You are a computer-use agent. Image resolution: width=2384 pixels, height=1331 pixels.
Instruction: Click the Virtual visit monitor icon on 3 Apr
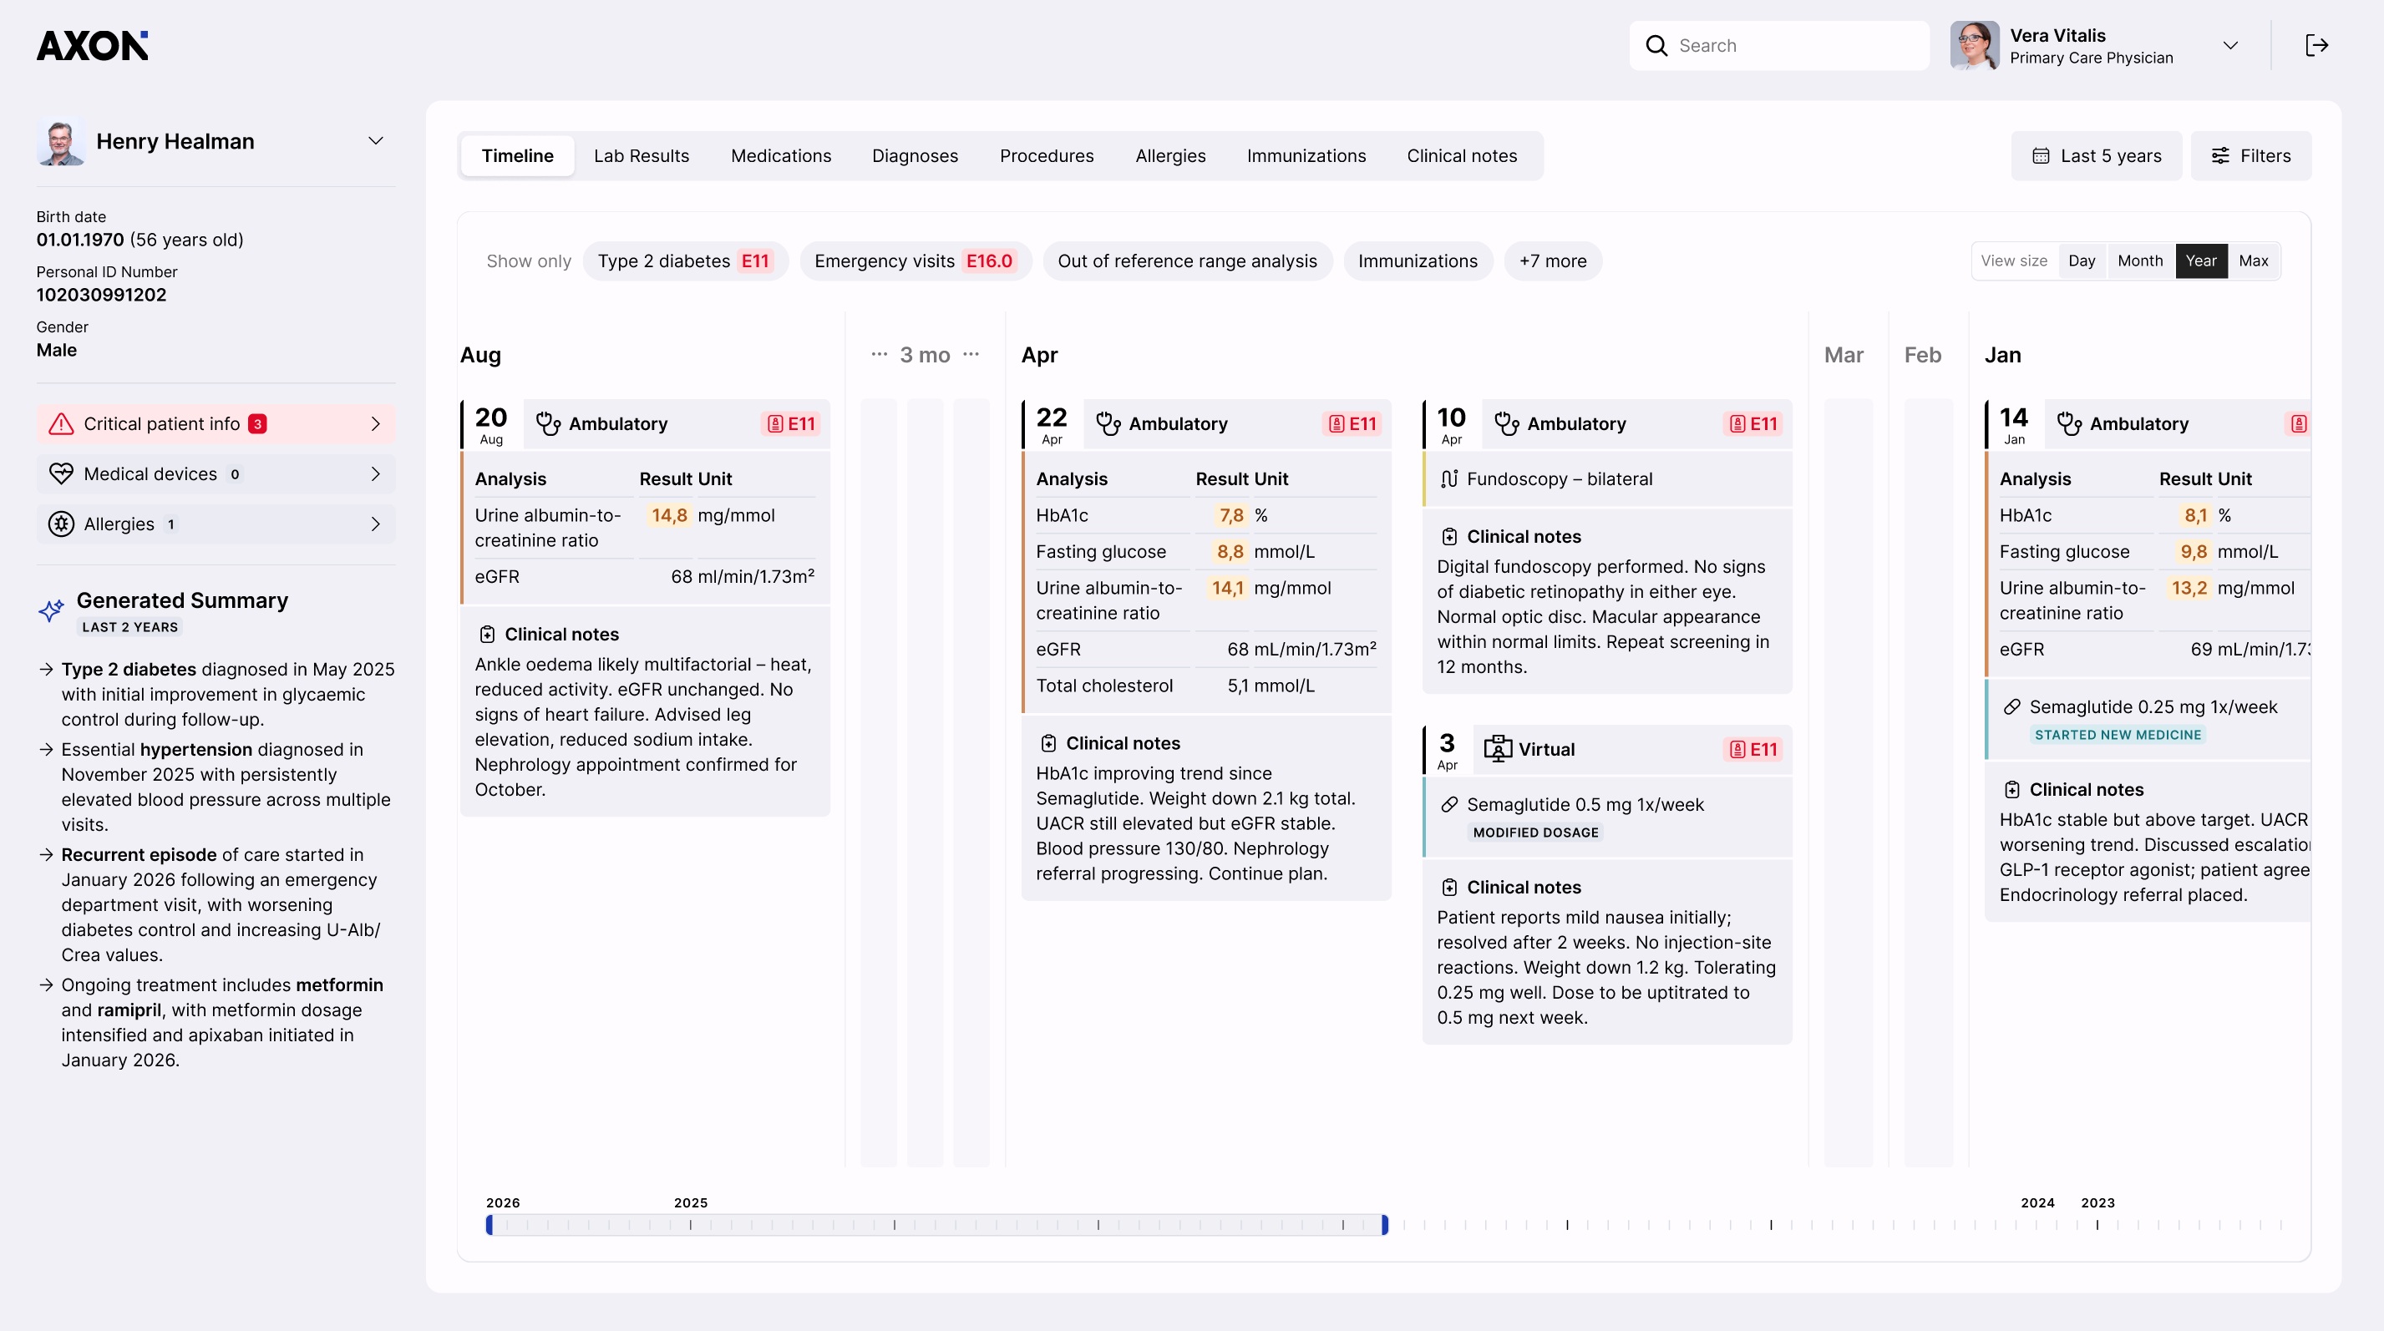pos(1498,749)
